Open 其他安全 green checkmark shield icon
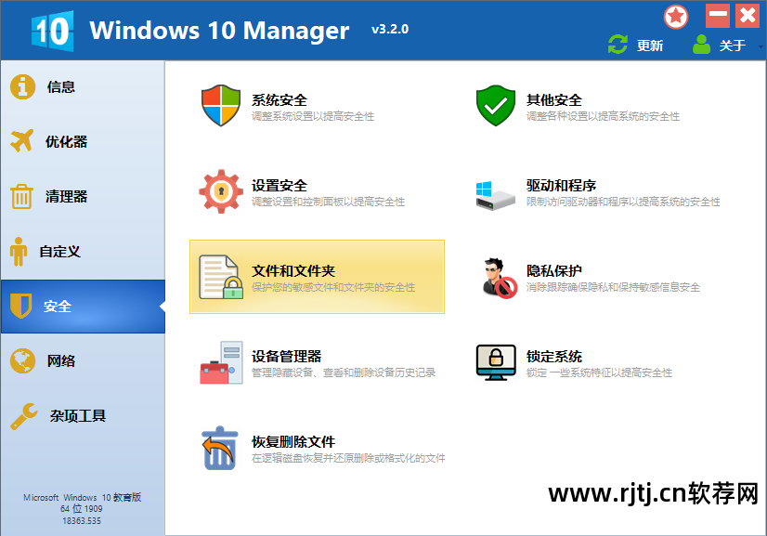Screen dimensions: 767x536 point(496,105)
